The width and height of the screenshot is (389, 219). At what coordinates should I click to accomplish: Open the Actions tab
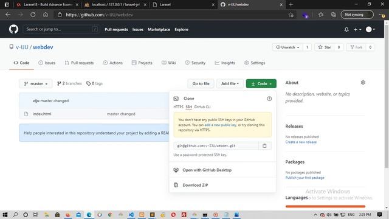coord(113,63)
